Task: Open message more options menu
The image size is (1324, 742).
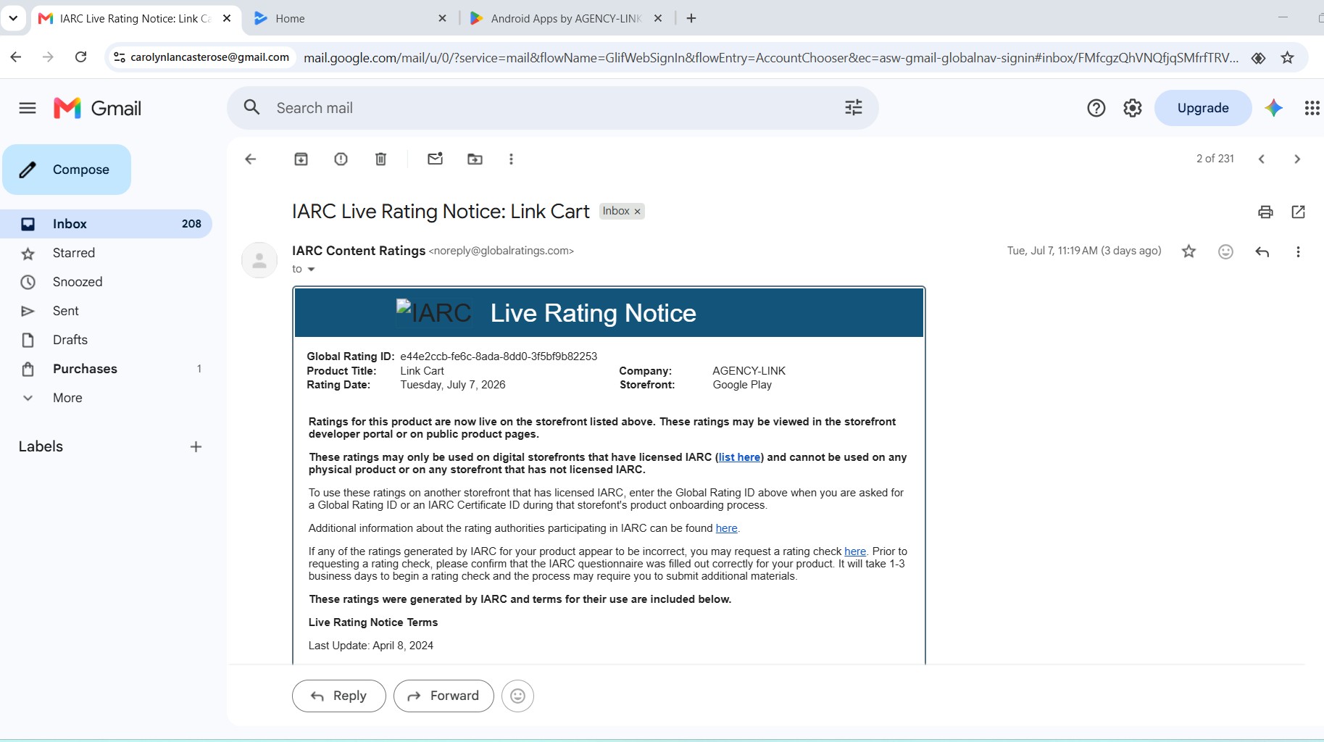Action: point(1298,251)
